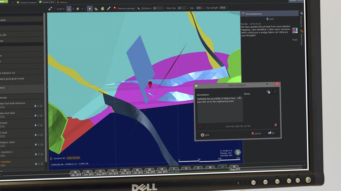The width and height of the screenshot is (341, 191).
Task: Toggle blue surface icon for structure 2
Action: 36,154
